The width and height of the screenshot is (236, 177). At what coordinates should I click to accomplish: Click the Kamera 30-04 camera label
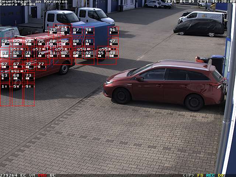pyautogui.click(x=18, y=4)
